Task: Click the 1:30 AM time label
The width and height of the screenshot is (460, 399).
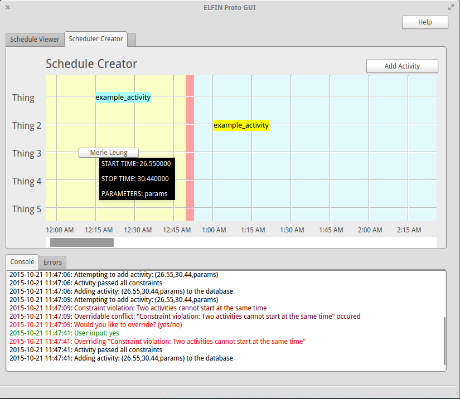Action: pos(292,230)
